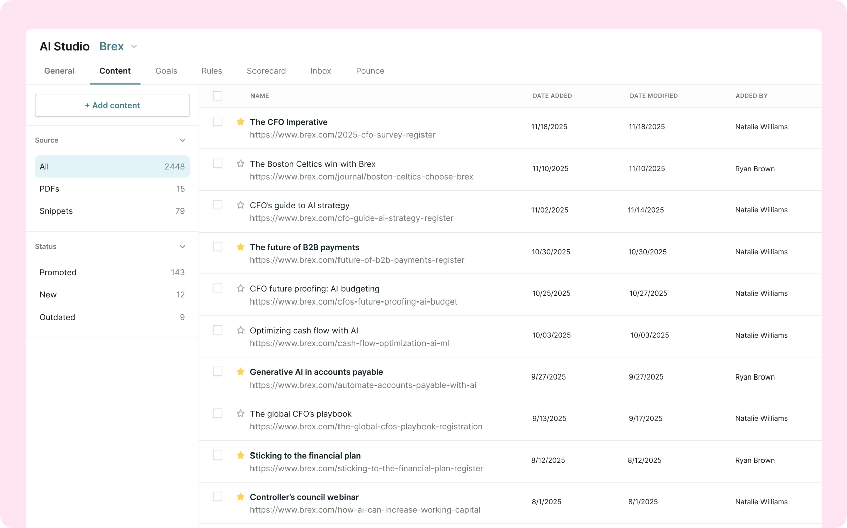Screen dimensions: 847x528
Task: Click title Controller's council webinar
Action: (x=304, y=497)
